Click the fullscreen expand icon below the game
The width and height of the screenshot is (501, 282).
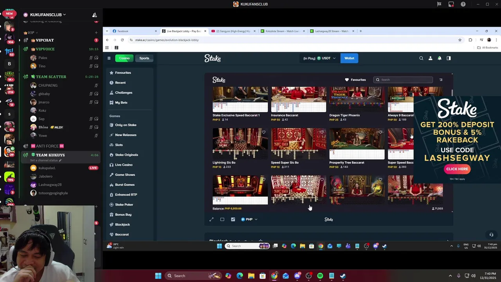tap(211, 219)
